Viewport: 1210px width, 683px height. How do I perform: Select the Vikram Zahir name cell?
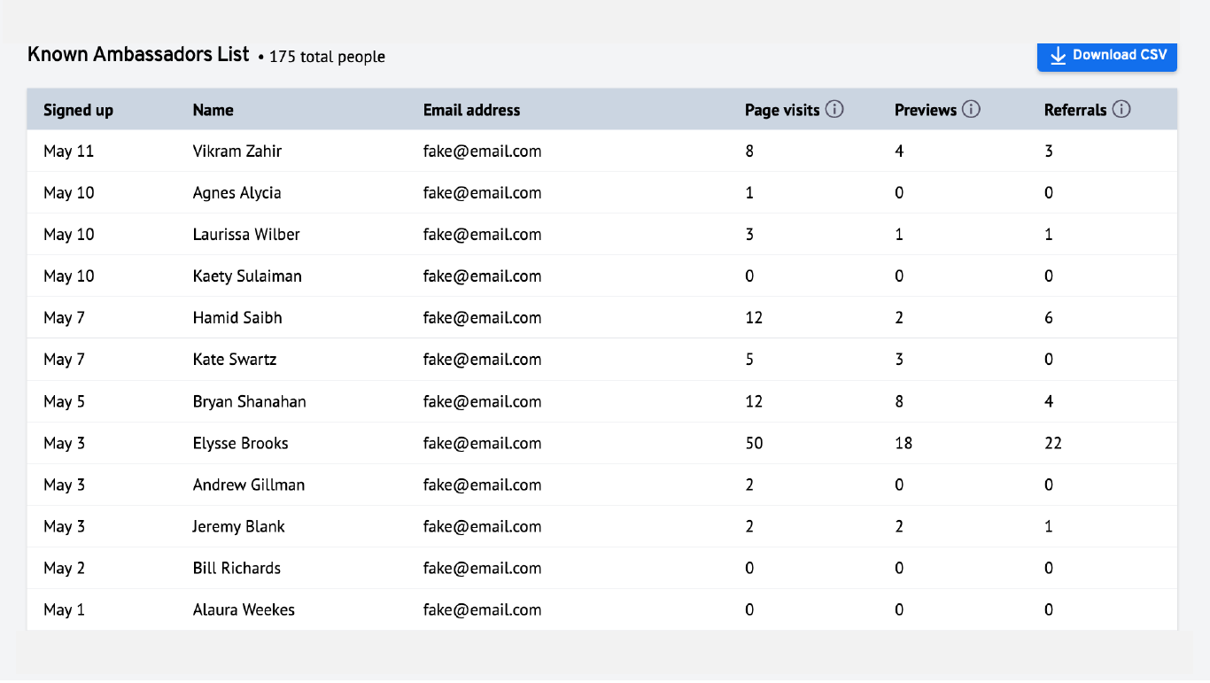point(237,151)
